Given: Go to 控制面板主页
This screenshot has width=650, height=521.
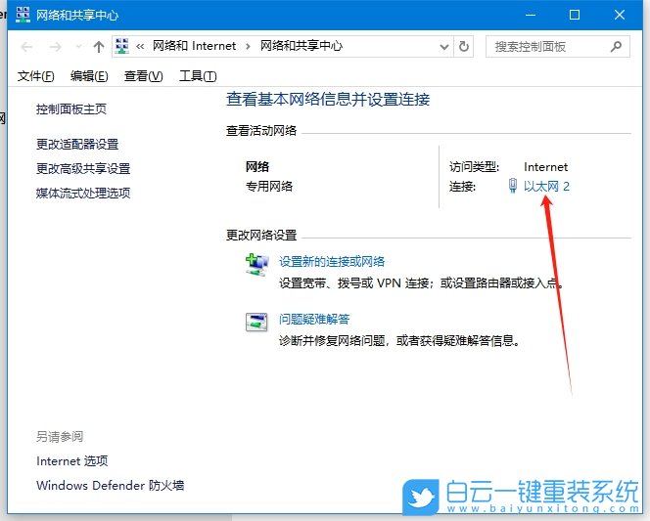Looking at the screenshot, I should pyautogui.click(x=71, y=109).
